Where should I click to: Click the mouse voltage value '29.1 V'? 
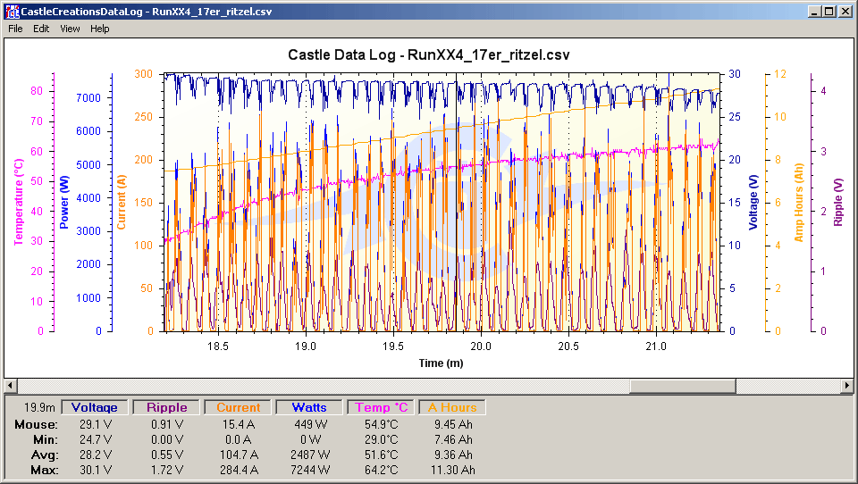tap(96, 424)
